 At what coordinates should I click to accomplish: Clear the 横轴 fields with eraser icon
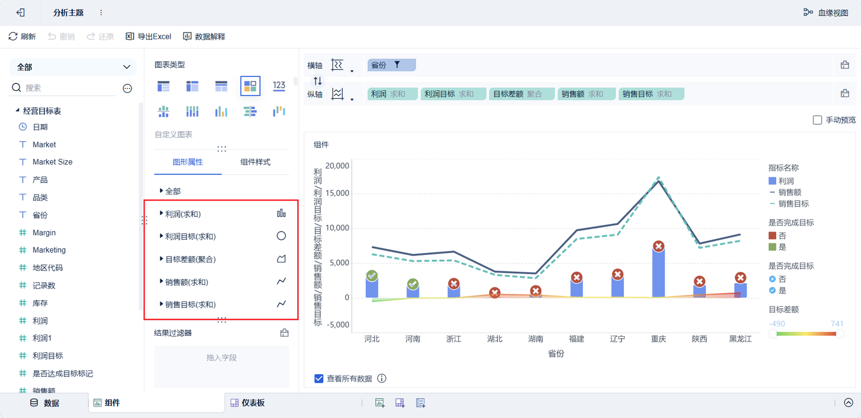(x=845, y=65)
